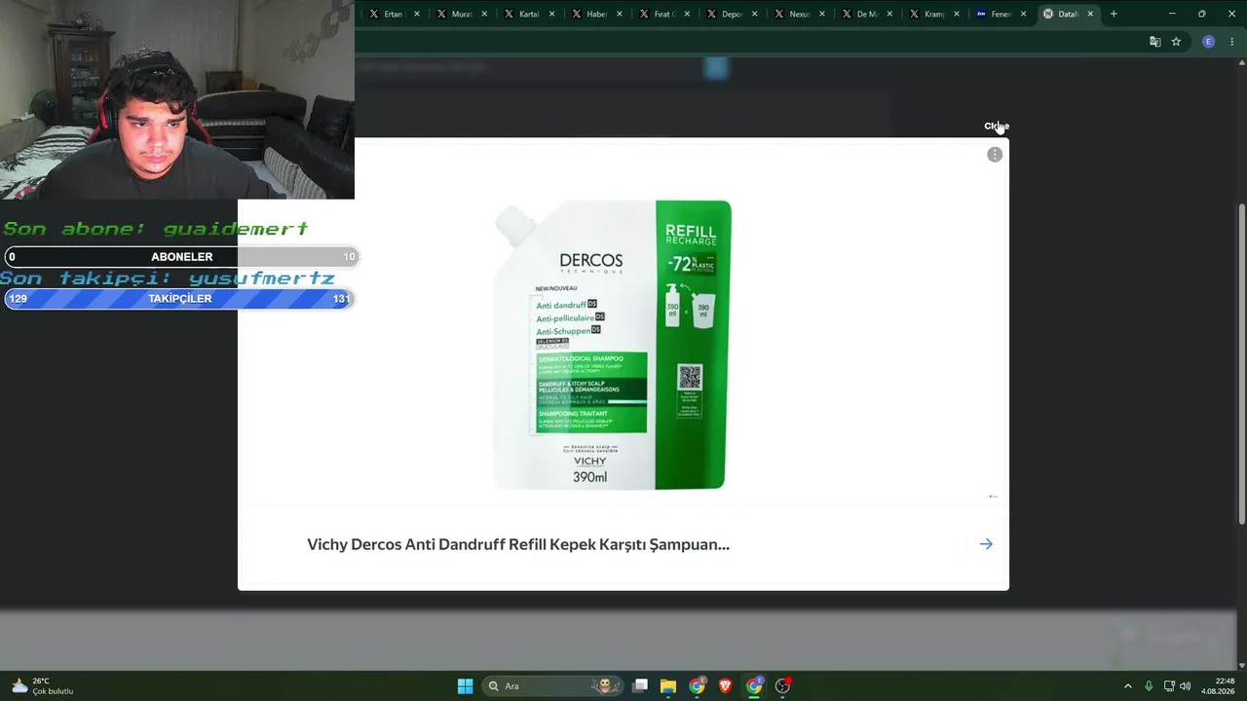Bookmark this page with the star icon
This screenshot has width=1247, height=701.
click(x=1176, y=42)
